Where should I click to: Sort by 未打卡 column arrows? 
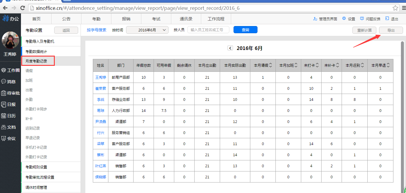click(317, 65)
